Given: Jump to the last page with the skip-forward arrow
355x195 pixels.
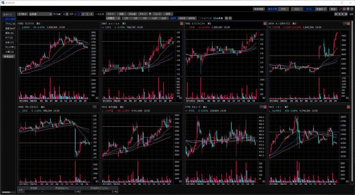Looking at the screenshot, I should tap(346, 14).
